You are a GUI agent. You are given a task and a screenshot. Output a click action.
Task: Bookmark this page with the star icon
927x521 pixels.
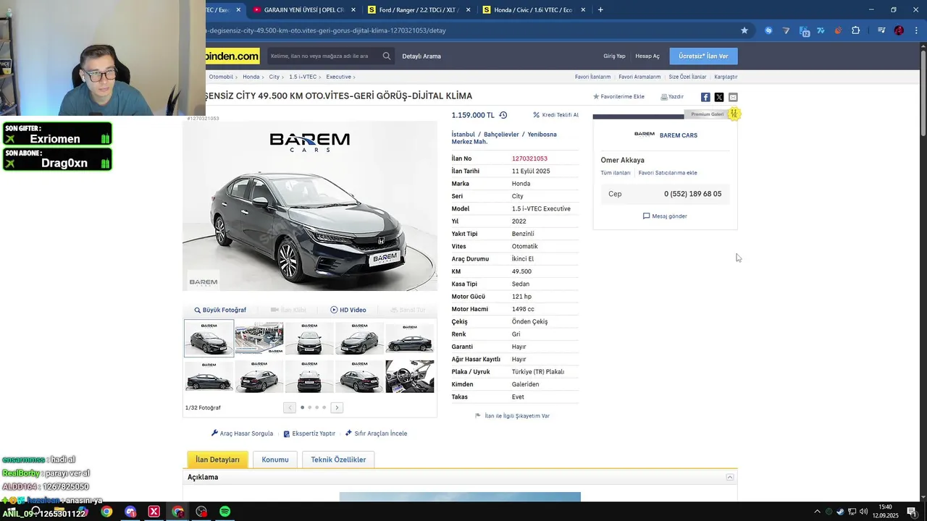(x=744, y=30)
